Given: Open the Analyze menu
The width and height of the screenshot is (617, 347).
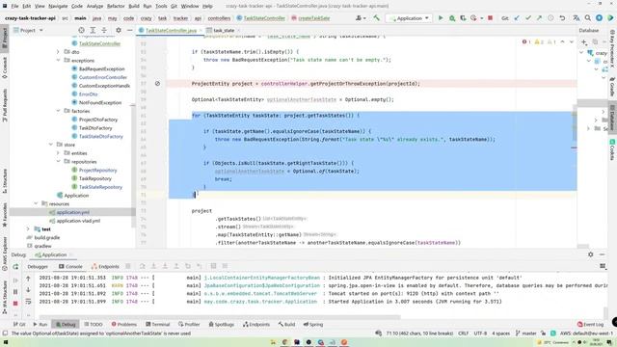Looking at the screenshot, I should [x=94, y=6].
